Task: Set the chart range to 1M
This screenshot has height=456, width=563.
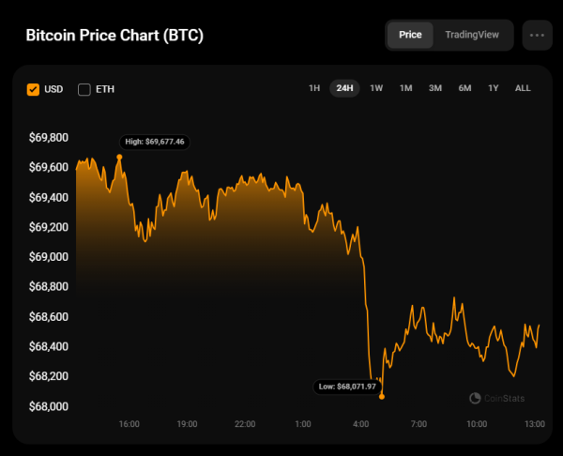Action: 405,88
